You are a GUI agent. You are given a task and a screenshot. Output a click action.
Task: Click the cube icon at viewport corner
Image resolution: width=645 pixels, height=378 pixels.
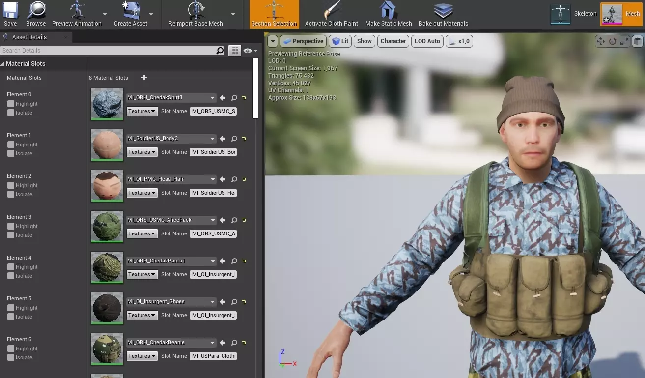pos(637,41)
